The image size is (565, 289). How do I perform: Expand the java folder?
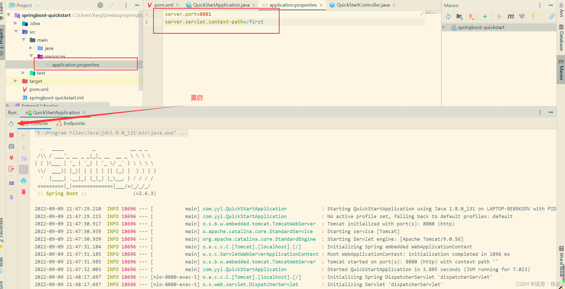(31, 48)
